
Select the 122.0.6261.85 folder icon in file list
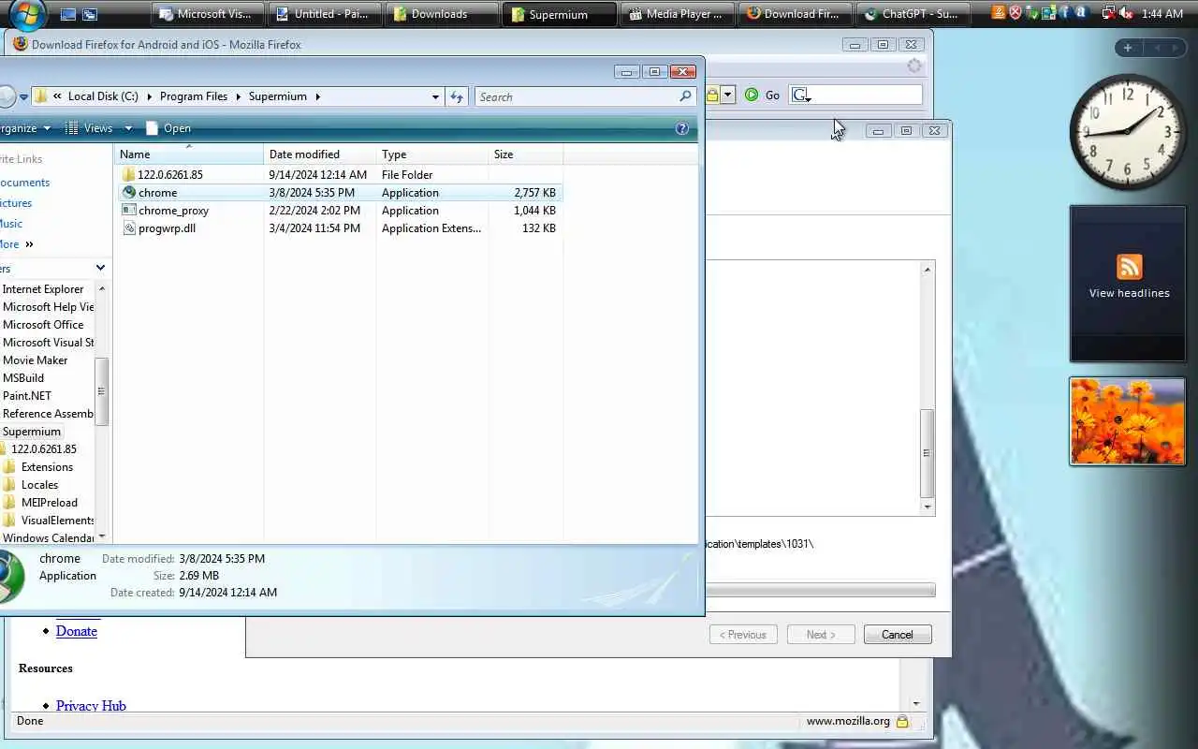coord(129,174)
